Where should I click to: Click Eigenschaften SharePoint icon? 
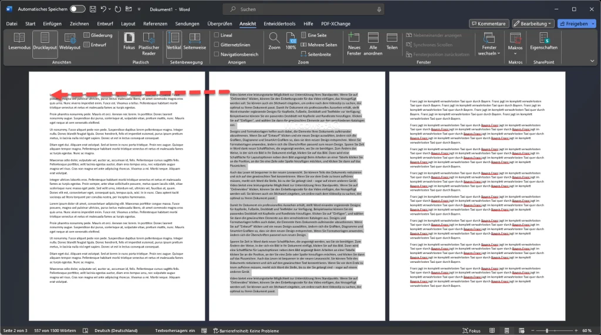[543, 42]
